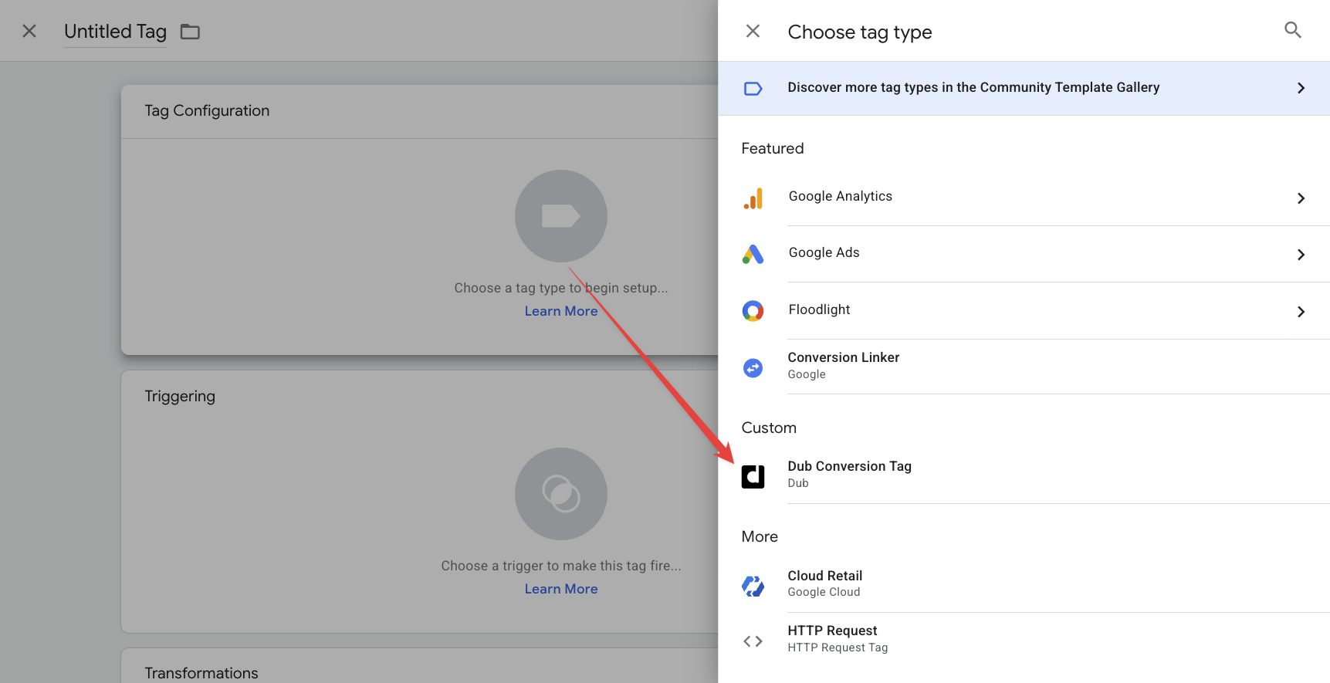The height and width of the screenshot is (683, 1330).
Task: Click the trigger placeholder circle icon
Action: coord(561,494)
